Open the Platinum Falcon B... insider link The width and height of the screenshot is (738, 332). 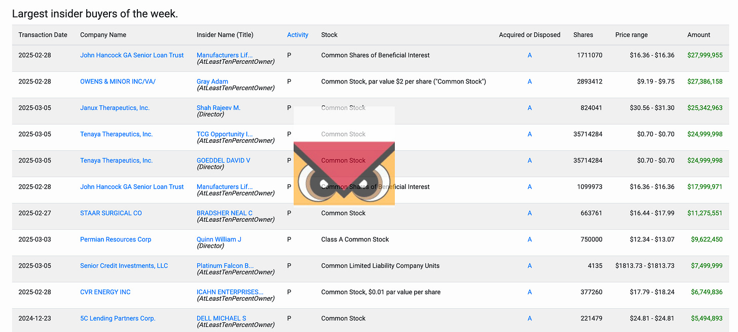(225, 266)
